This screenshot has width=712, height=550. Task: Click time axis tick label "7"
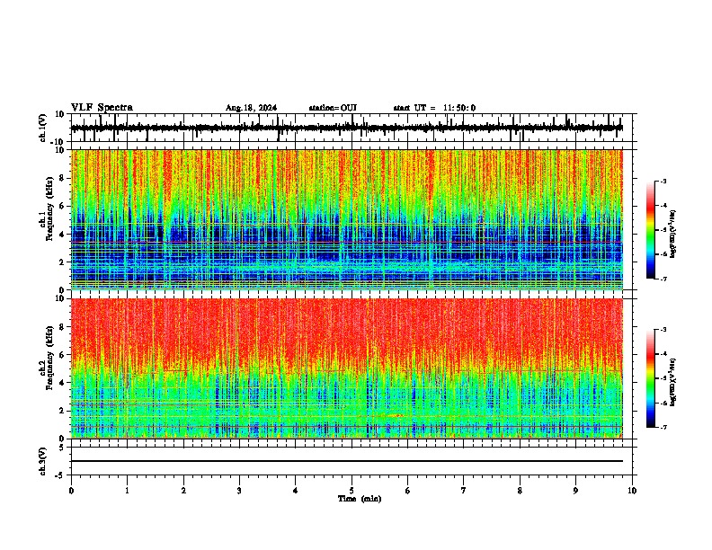click(x=464, y=491)
